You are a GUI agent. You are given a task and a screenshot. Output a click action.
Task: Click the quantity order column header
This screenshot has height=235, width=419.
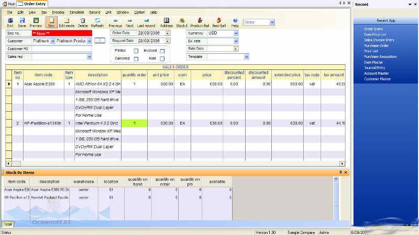(134, 75)
